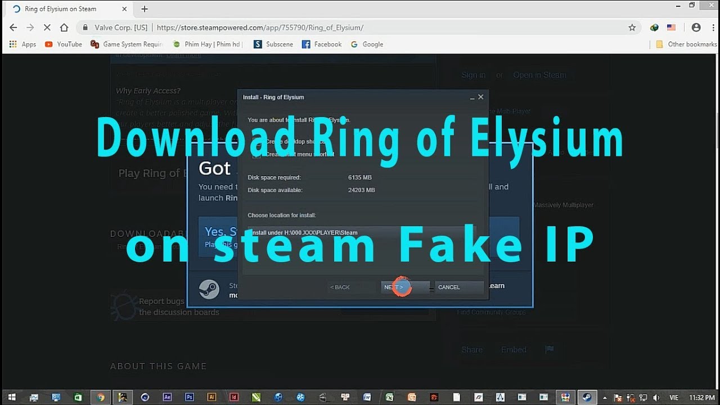Toggle Create start menu shortcut checkbox
720x405 pixels.
tap(256, 154)
